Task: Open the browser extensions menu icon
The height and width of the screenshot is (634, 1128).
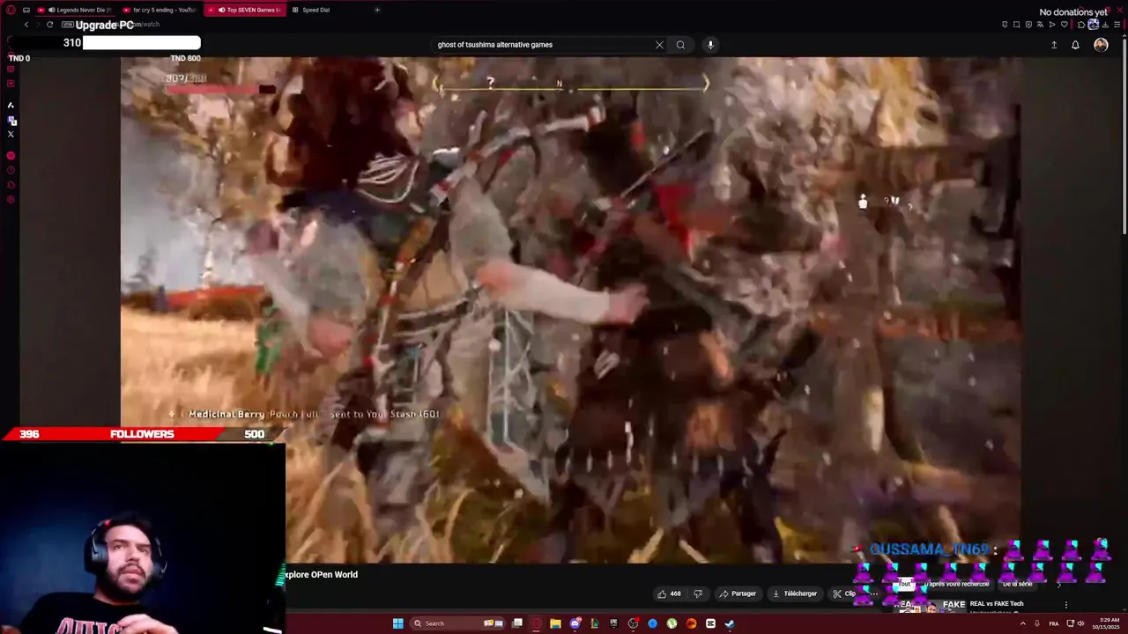Action: pos(1081,25)
